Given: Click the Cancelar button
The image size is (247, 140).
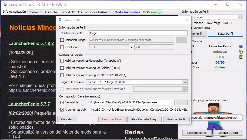Looking at the screenshot, I should [67, 119].
